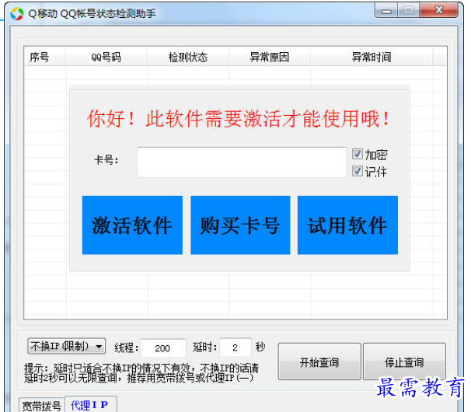This screenshot has width=471, height=412.
Task: Click the 线程 value field showing 200
Action: tap(163, 348)
